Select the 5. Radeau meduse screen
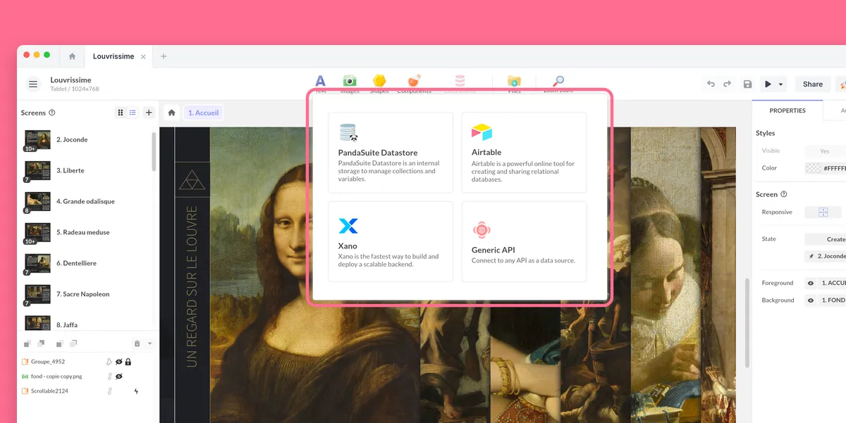Image resolution: width=846 pixels, height=423 pixels. pos(85,232)
